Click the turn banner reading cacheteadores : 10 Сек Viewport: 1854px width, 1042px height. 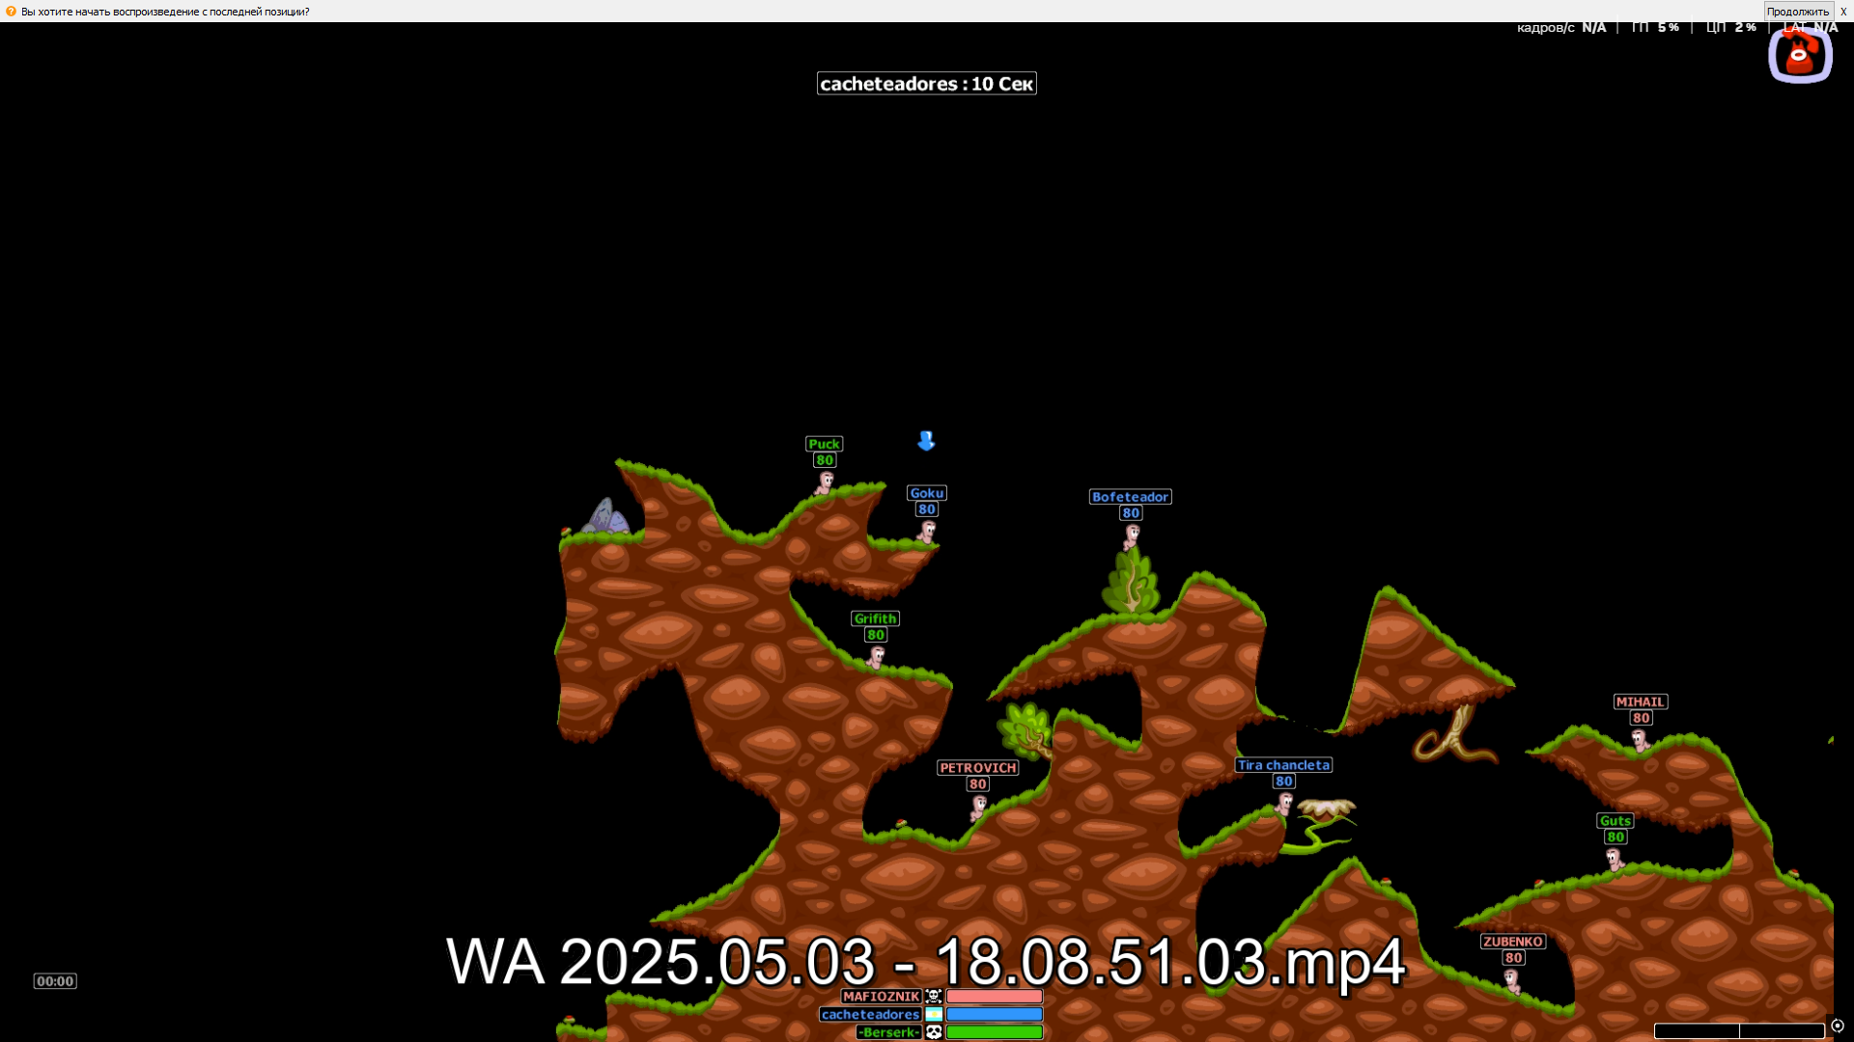(926, 83)
